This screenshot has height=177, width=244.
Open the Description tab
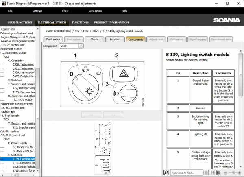click(x=74, y=39)
